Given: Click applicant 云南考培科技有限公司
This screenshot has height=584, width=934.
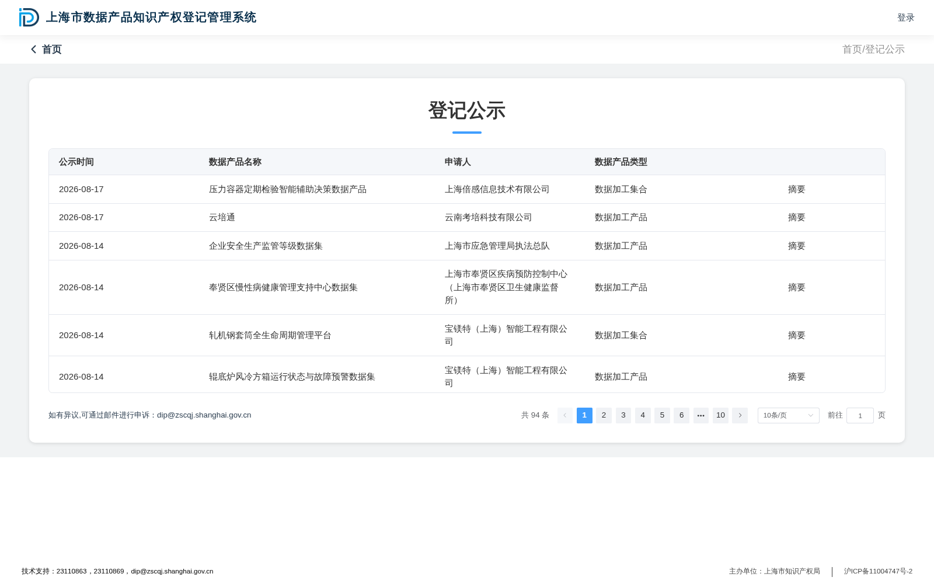Looking at the screenshot, I should coord(489,217).
